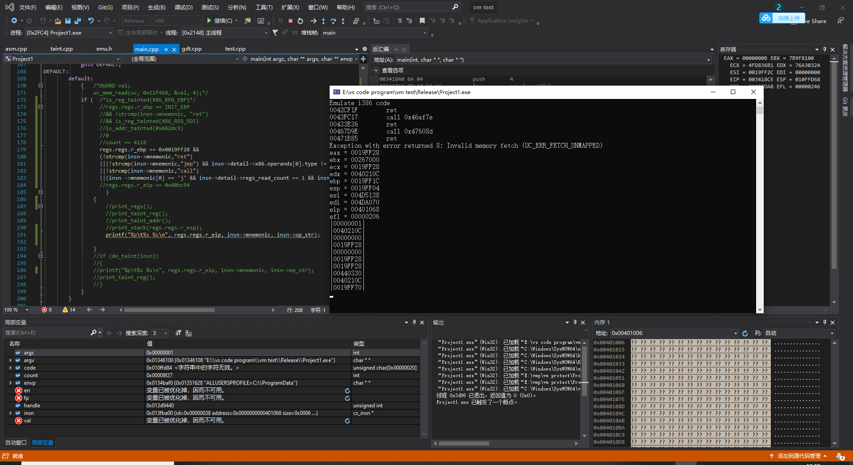Re-evaluate the err variable value
The height and width of the screenshot is (465, 853).
(x=347, y=390)
